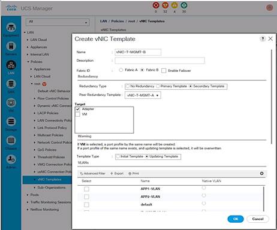Select the APP1-VLAN checkbox
This screenshot has width=277, height=230.
click(86, 189)
